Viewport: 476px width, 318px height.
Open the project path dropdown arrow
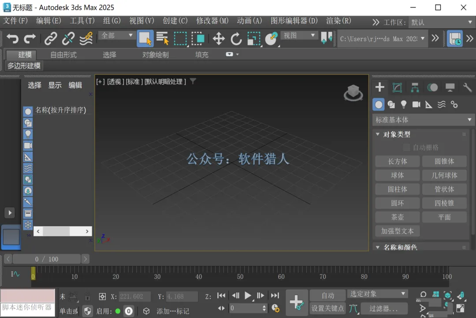pyautogui.click(x=423, y=38)
